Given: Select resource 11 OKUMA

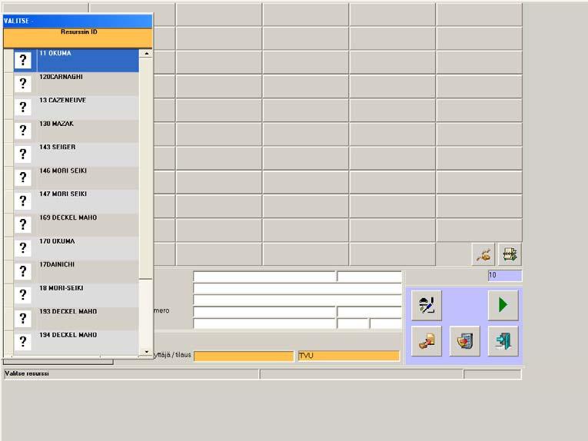Looking at the screenshot, I should pyautogui.click(x=77, y=61).
